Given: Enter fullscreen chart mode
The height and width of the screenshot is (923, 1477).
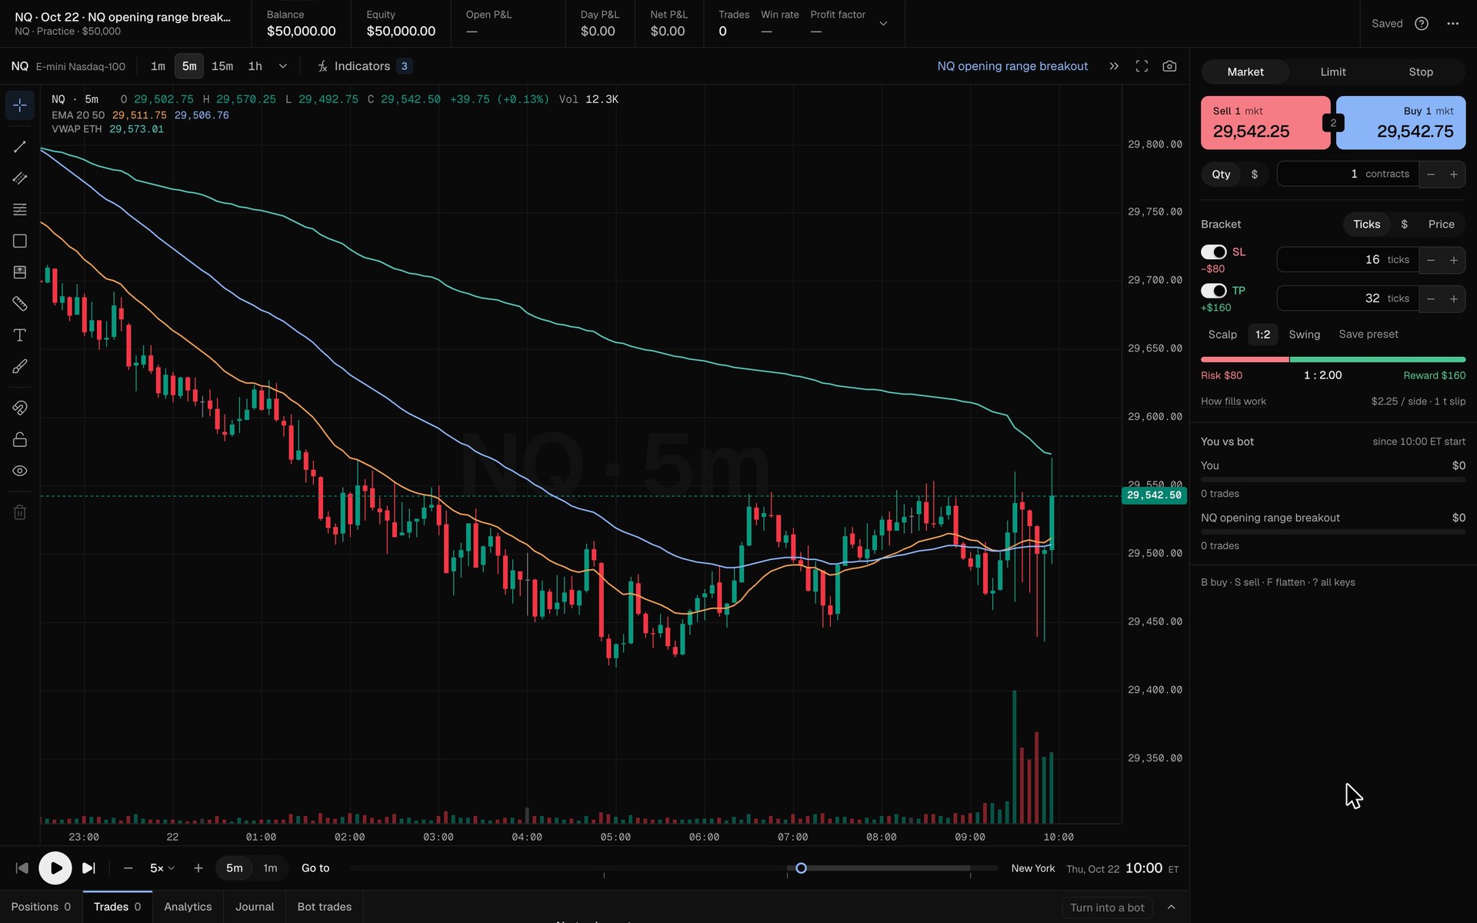Looking at the screenshot, I should 1142,66.
